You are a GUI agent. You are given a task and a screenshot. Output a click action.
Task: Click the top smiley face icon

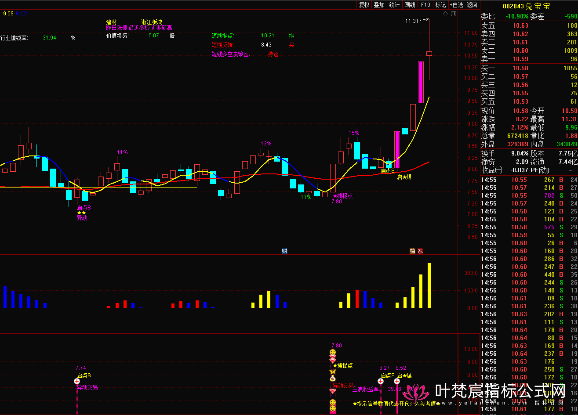tap(333, 353)
